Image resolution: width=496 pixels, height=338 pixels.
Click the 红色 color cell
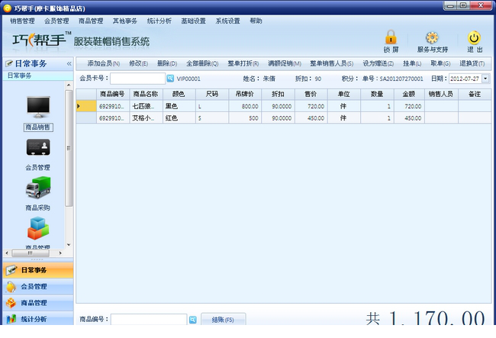coord(179,118)
